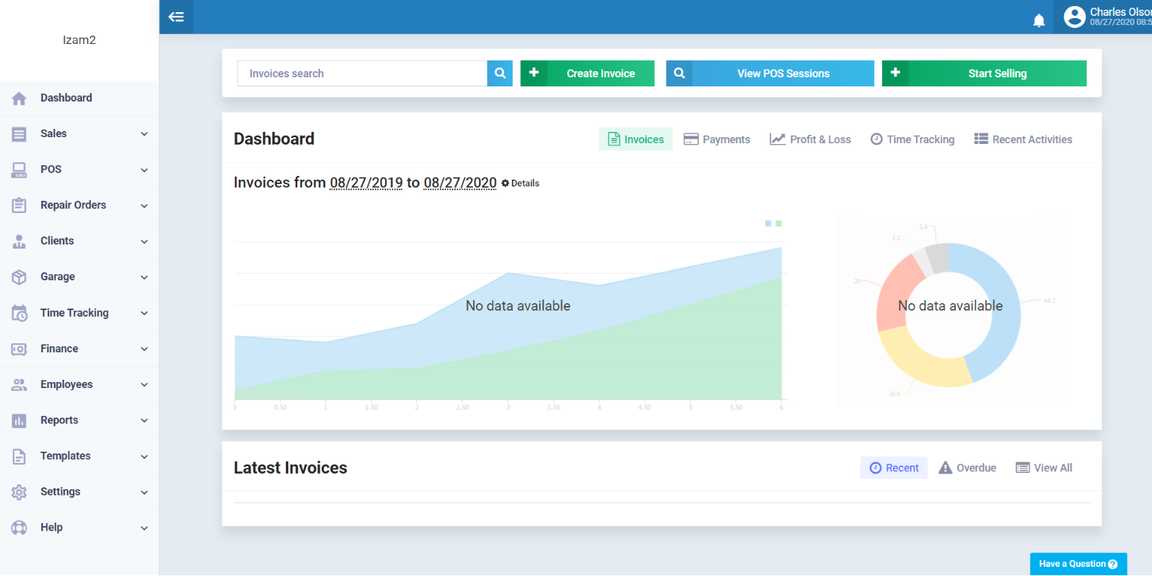1152x576 pixels.
Task: Change the 08/27/2019 start date
Action: [x=366, y=183]
